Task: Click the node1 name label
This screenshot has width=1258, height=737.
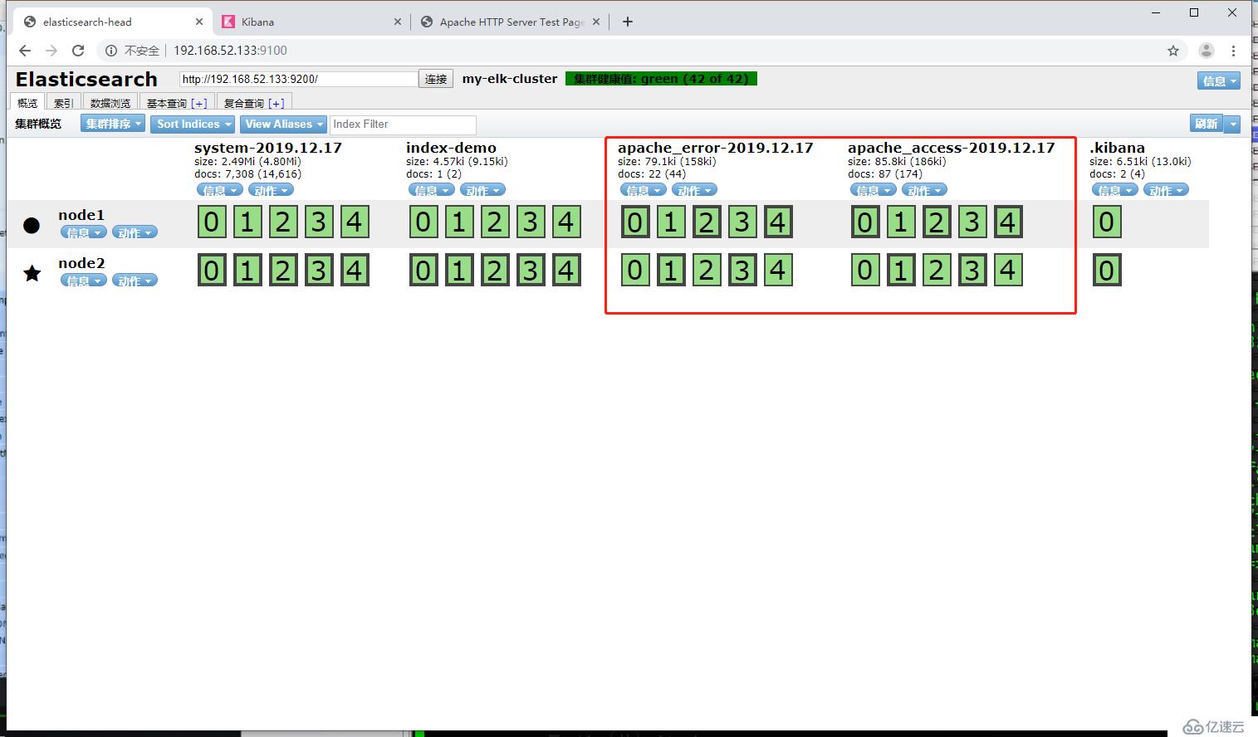Action: click(81, 215)
